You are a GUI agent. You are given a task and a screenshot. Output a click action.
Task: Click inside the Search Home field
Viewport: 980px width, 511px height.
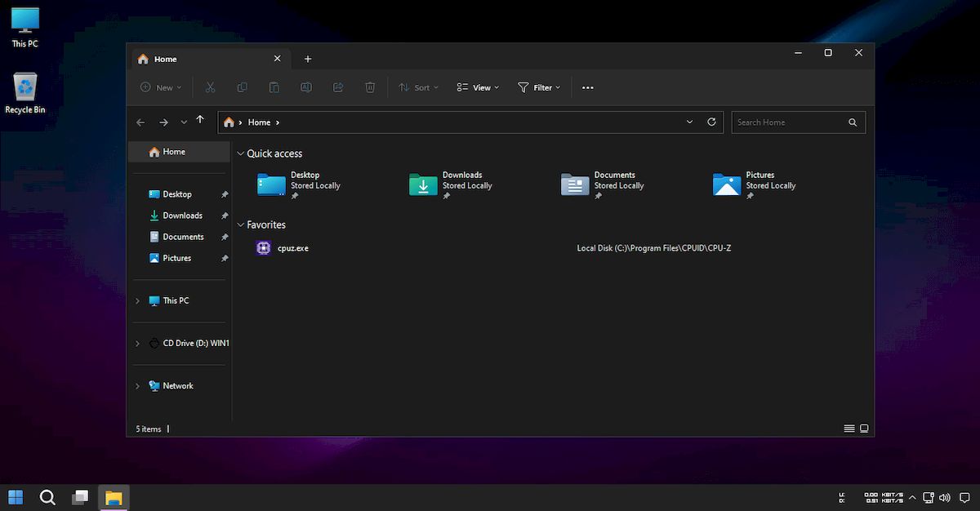[x=788, y=122]
